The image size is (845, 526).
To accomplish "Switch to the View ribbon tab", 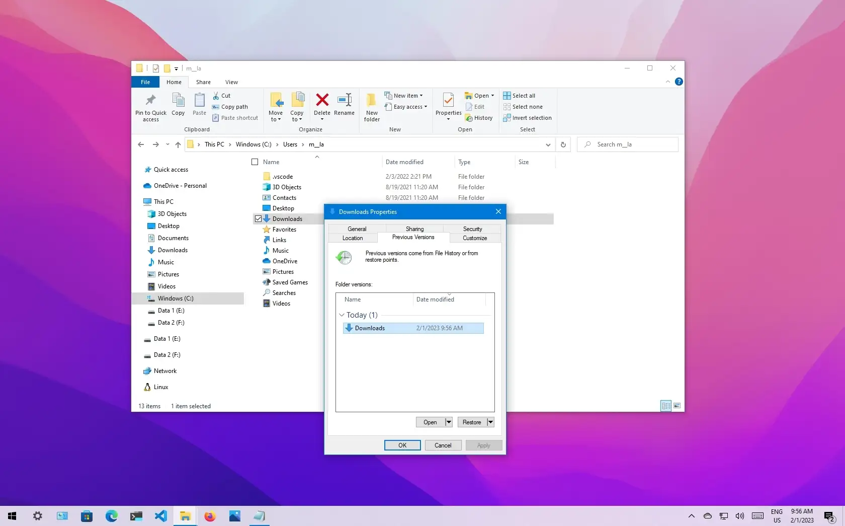I will click(231, 82).
